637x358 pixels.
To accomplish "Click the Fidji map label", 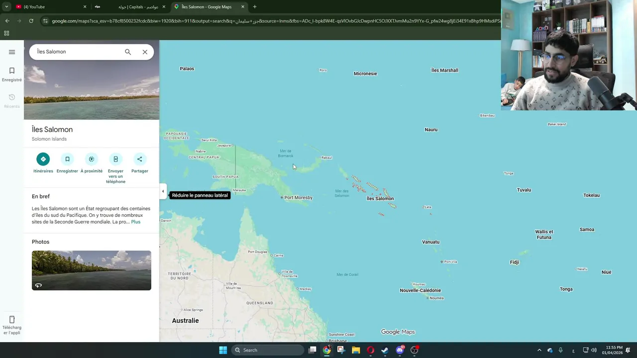I will click(515, 262).
